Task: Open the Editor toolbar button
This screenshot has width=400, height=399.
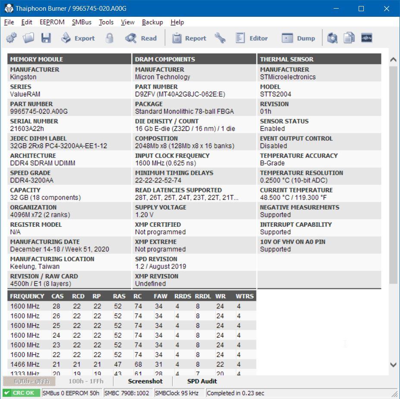Action: point(252,38)
